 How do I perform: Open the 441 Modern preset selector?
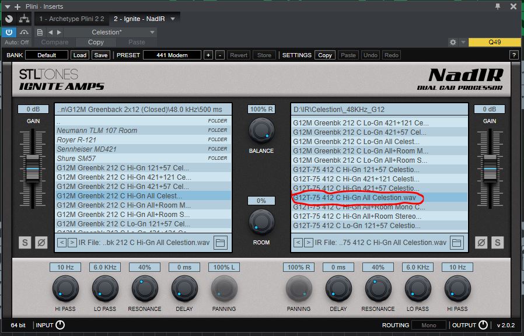tap(172, 55)
